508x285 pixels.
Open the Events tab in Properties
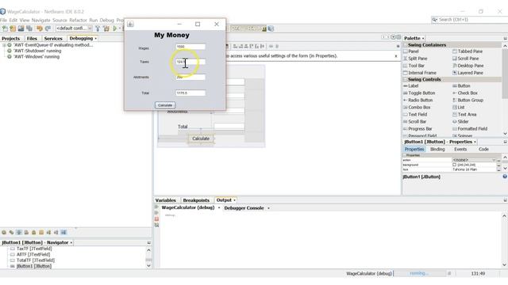[x=460, y=150]
